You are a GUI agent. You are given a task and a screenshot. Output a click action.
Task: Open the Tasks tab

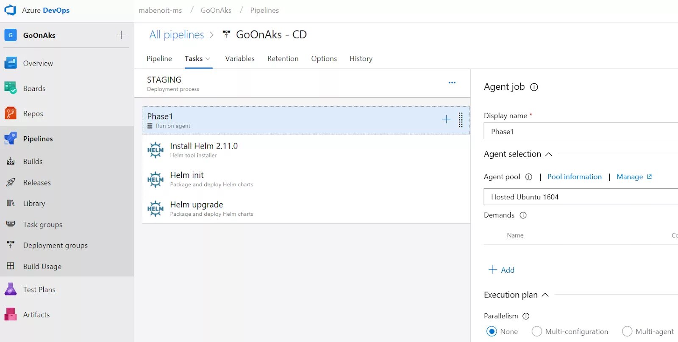click(x=194, y=58)
